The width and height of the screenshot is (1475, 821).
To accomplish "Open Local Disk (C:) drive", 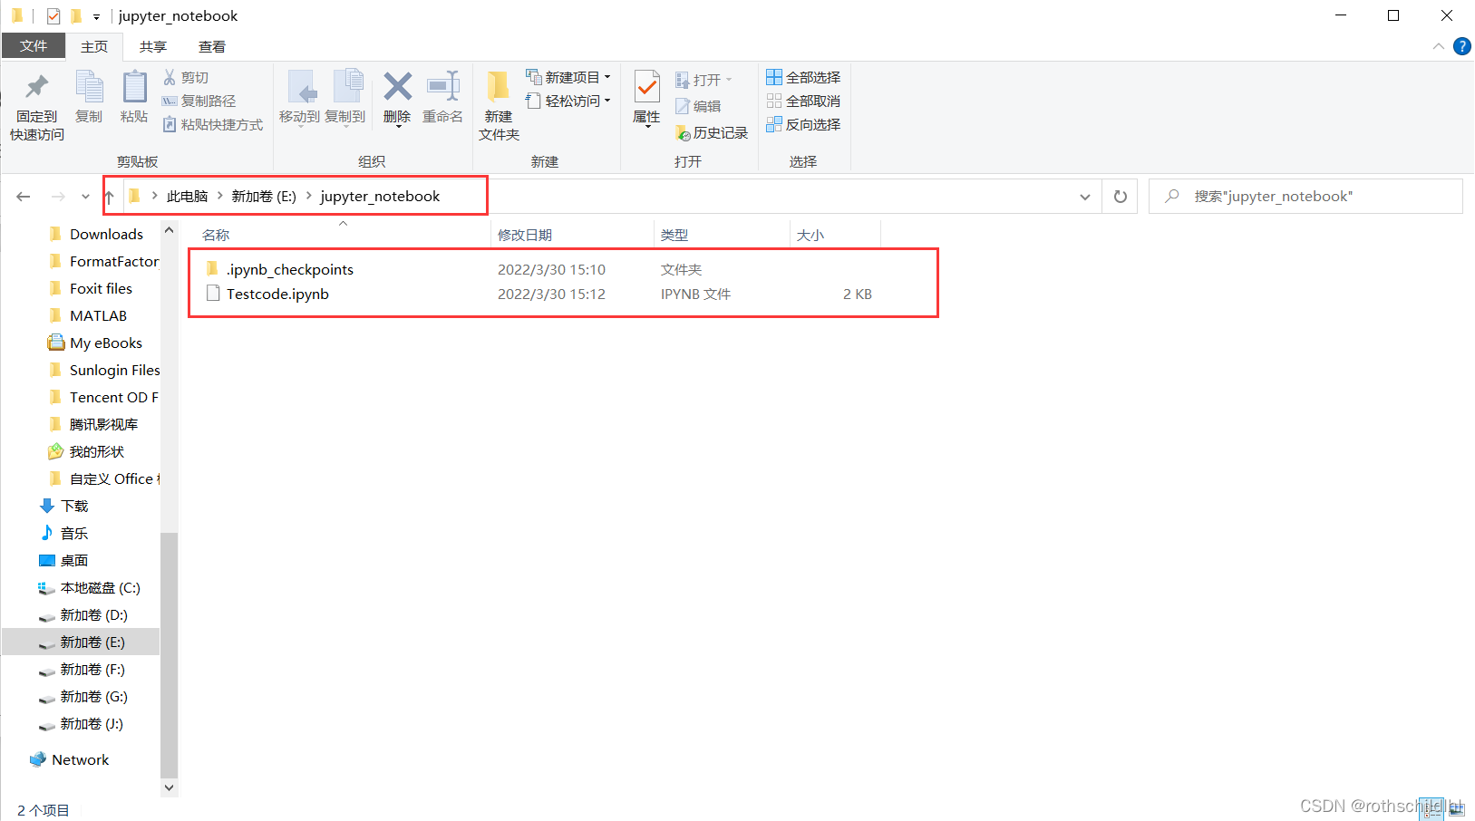I will 100,588.
